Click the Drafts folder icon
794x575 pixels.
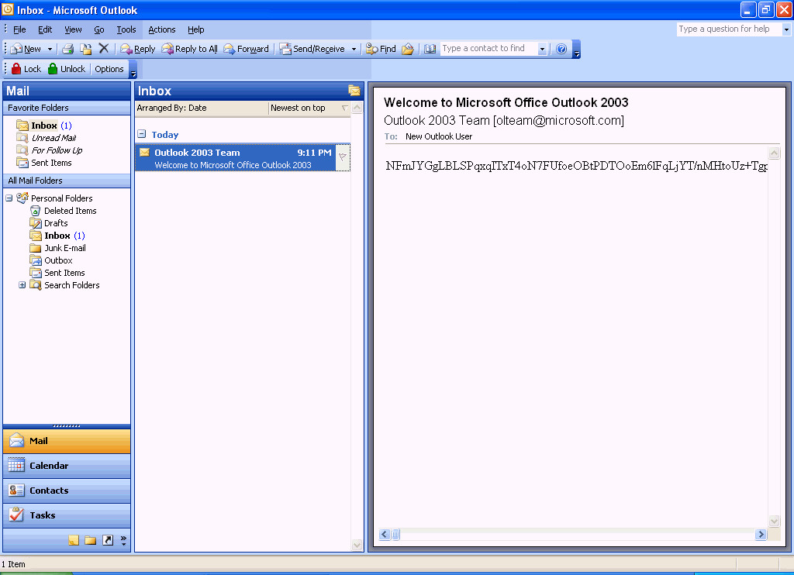coord(35,223)
